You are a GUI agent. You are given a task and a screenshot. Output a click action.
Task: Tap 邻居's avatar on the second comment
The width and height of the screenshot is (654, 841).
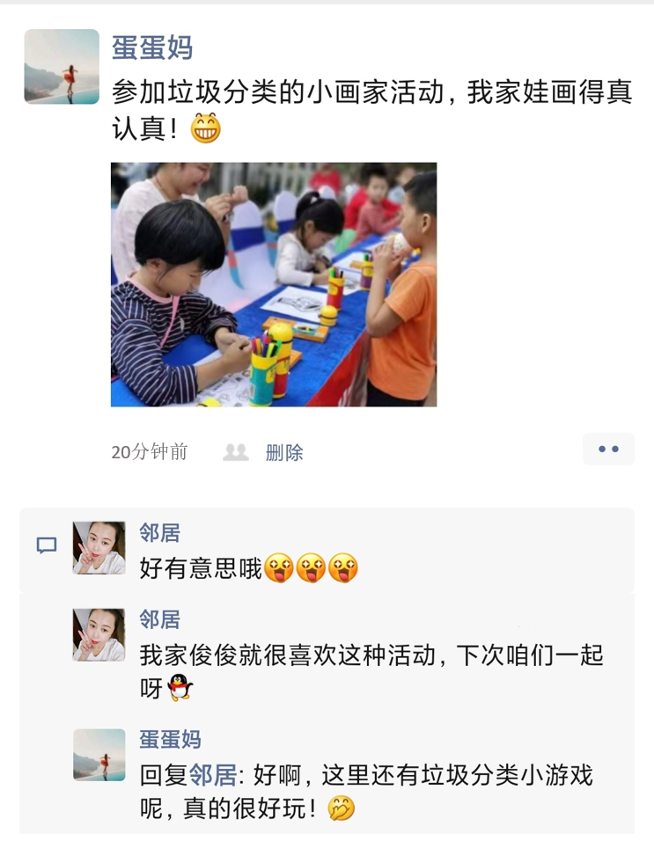coord(99,634)
